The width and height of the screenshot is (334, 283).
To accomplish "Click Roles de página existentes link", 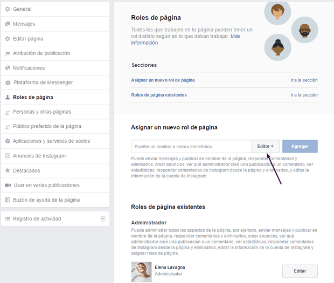I will (159, 95).
